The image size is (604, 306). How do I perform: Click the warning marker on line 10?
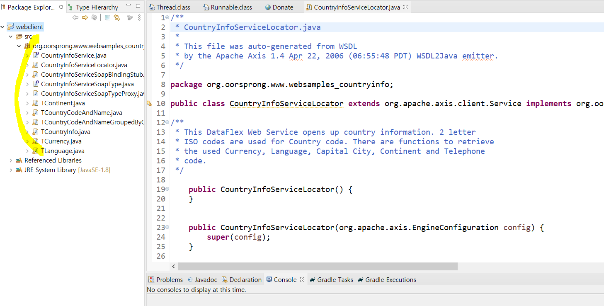[x=150, y=104]
